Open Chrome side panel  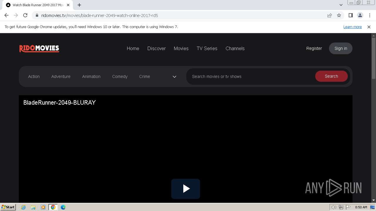coord(351,15)
